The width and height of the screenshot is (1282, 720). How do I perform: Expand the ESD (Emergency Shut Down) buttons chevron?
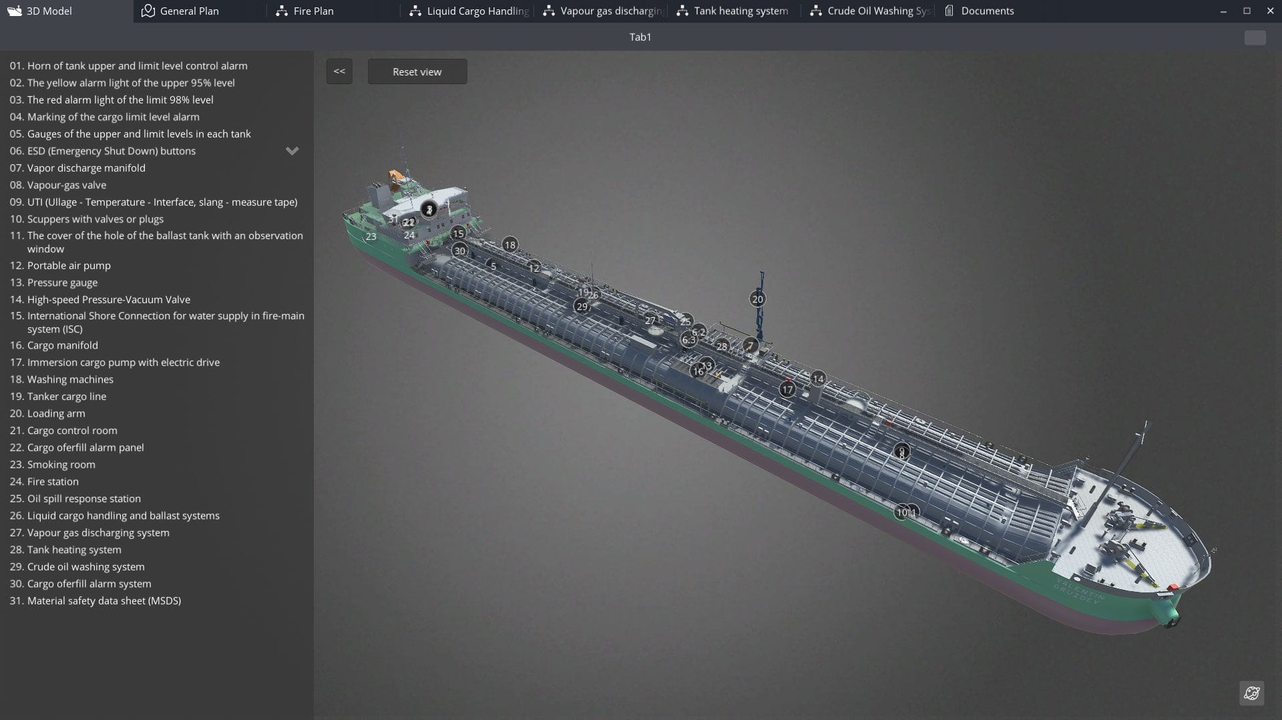pyautogui.click(x=292, y=151)
